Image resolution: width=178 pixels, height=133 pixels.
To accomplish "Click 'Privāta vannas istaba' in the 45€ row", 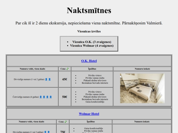I will pyautogui.click(x=95, y=78).
